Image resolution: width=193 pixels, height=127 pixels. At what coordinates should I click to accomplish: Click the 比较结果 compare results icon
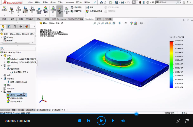(x=67, y=10)
